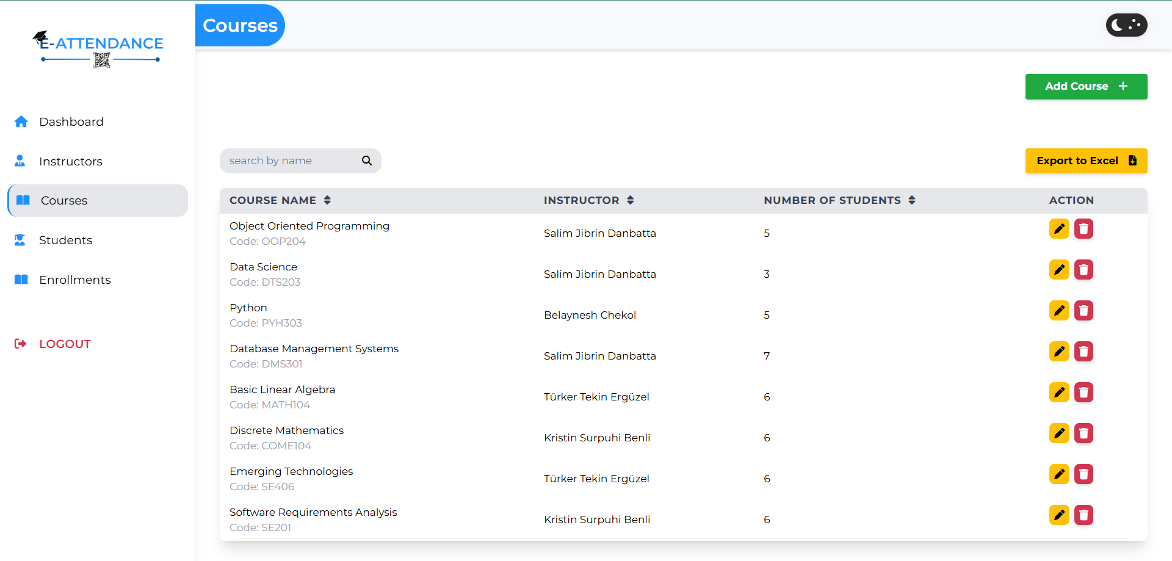Sort table by Course Name
This screenshot has height=561, width=1172.
[327, 200]
